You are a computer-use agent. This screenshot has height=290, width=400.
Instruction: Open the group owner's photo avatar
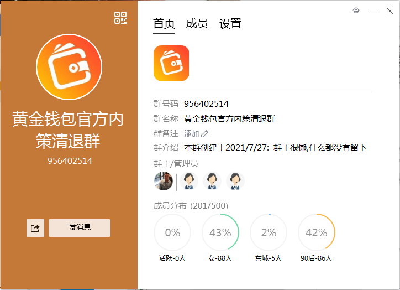(x=164, y=181)
